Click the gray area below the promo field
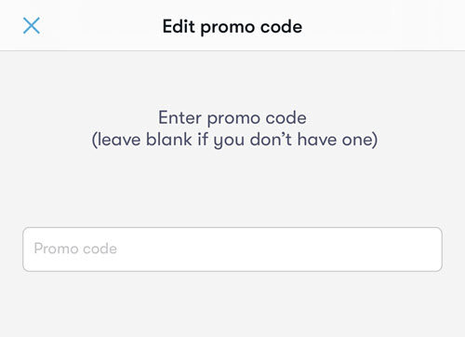Screen dimensions: 465x337 (232, 304)
